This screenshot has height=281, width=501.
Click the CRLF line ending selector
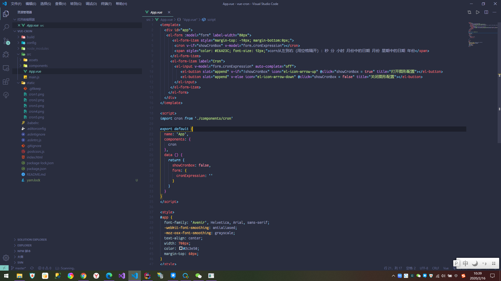point(435,268)
